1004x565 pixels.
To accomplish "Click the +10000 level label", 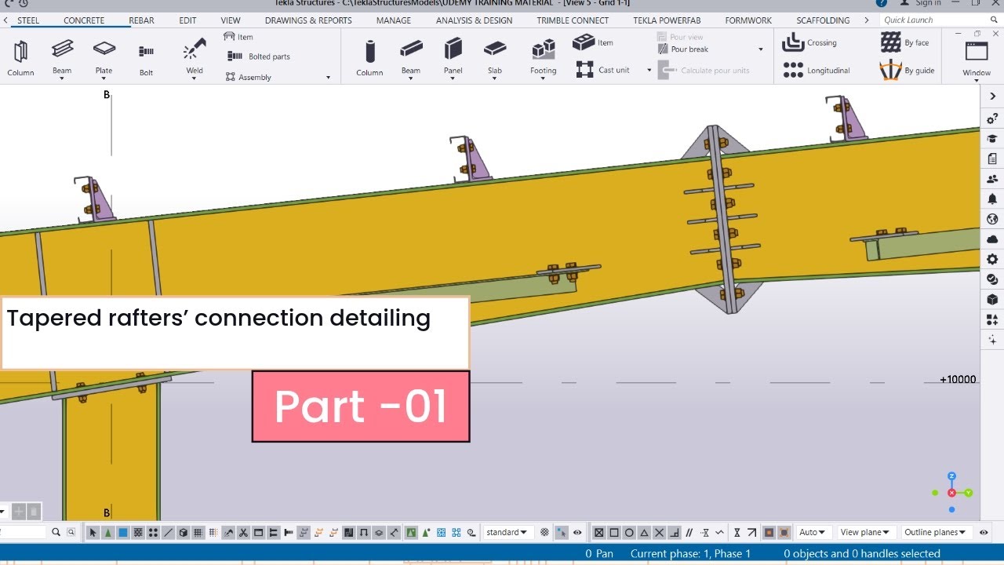I will click(958, 380).
